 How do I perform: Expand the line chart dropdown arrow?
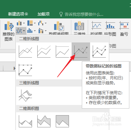(x=24, y=31)
